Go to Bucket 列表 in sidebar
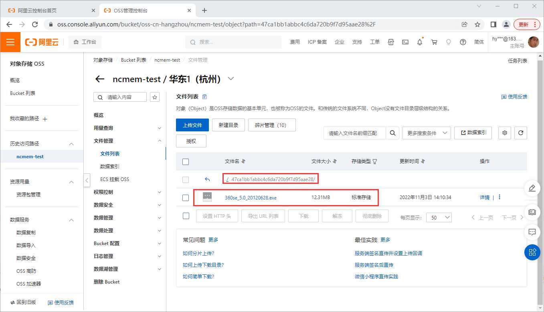This screenshot has height=312, width=544. pyautogui.click(x=22, y=93)
